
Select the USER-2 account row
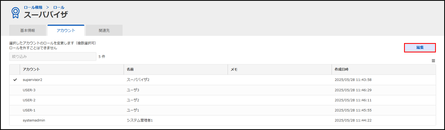point(223,100)
